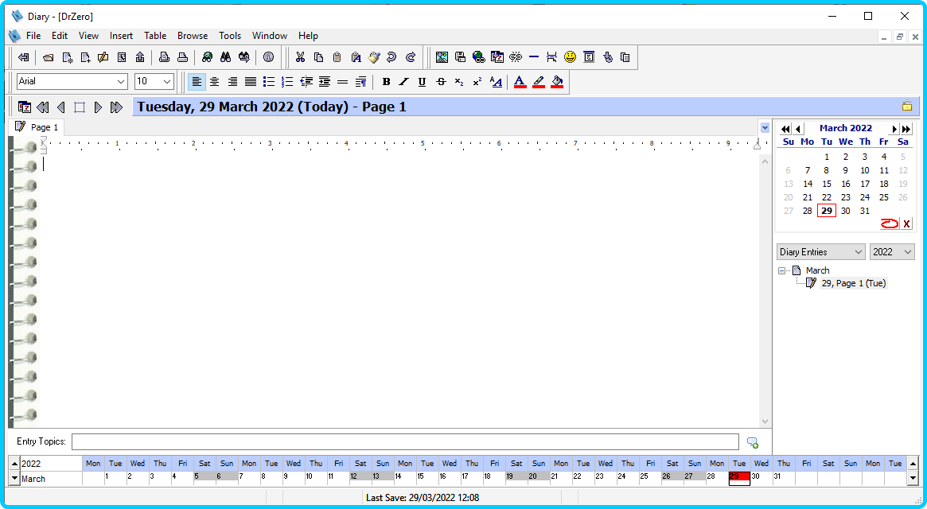Align text left

(x=197, y=82)
